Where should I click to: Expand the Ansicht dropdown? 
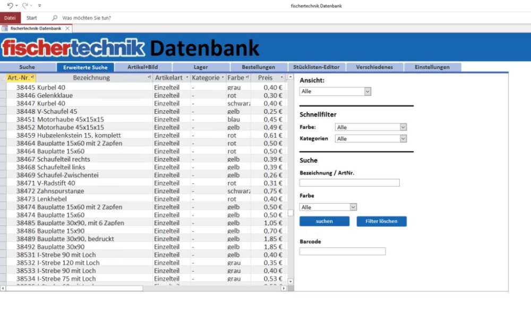pos(367,91)
